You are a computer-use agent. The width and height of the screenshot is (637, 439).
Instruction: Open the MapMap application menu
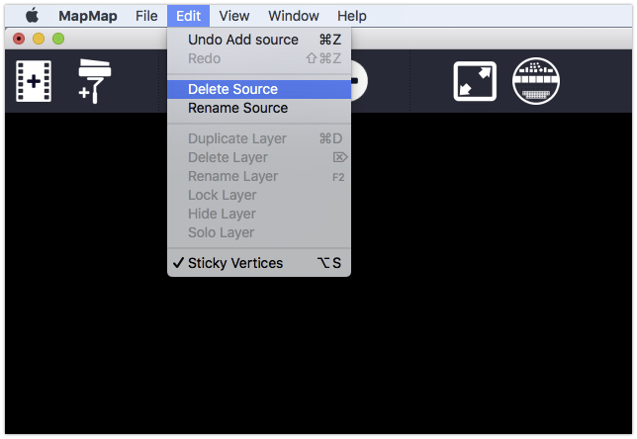click(88, 16)
